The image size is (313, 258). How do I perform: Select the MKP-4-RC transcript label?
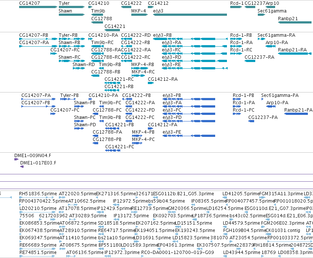tap(143, 72)
